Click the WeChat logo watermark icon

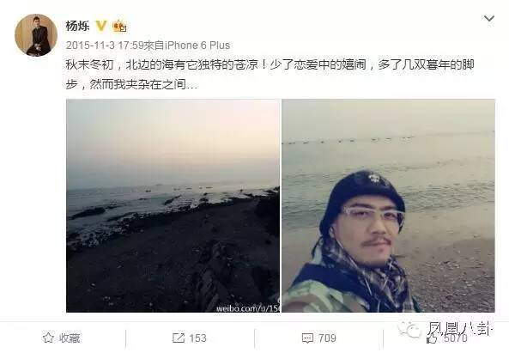409,330
